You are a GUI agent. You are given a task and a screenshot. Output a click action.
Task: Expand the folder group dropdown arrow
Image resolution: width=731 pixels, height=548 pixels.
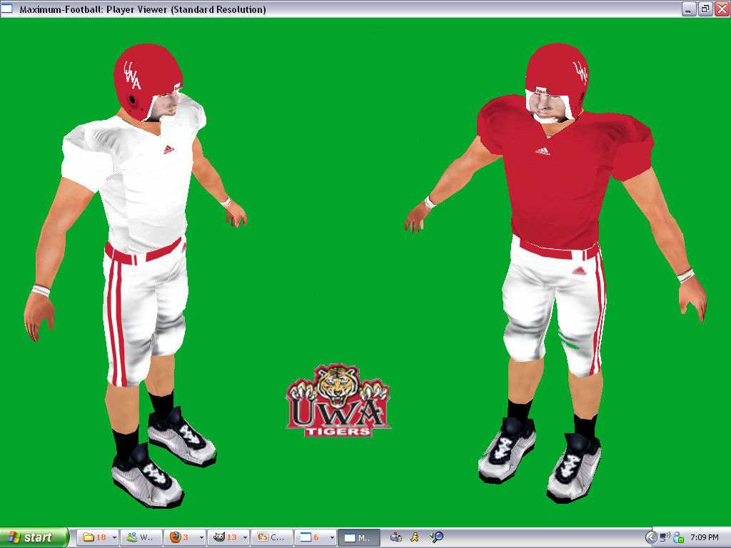114,537
